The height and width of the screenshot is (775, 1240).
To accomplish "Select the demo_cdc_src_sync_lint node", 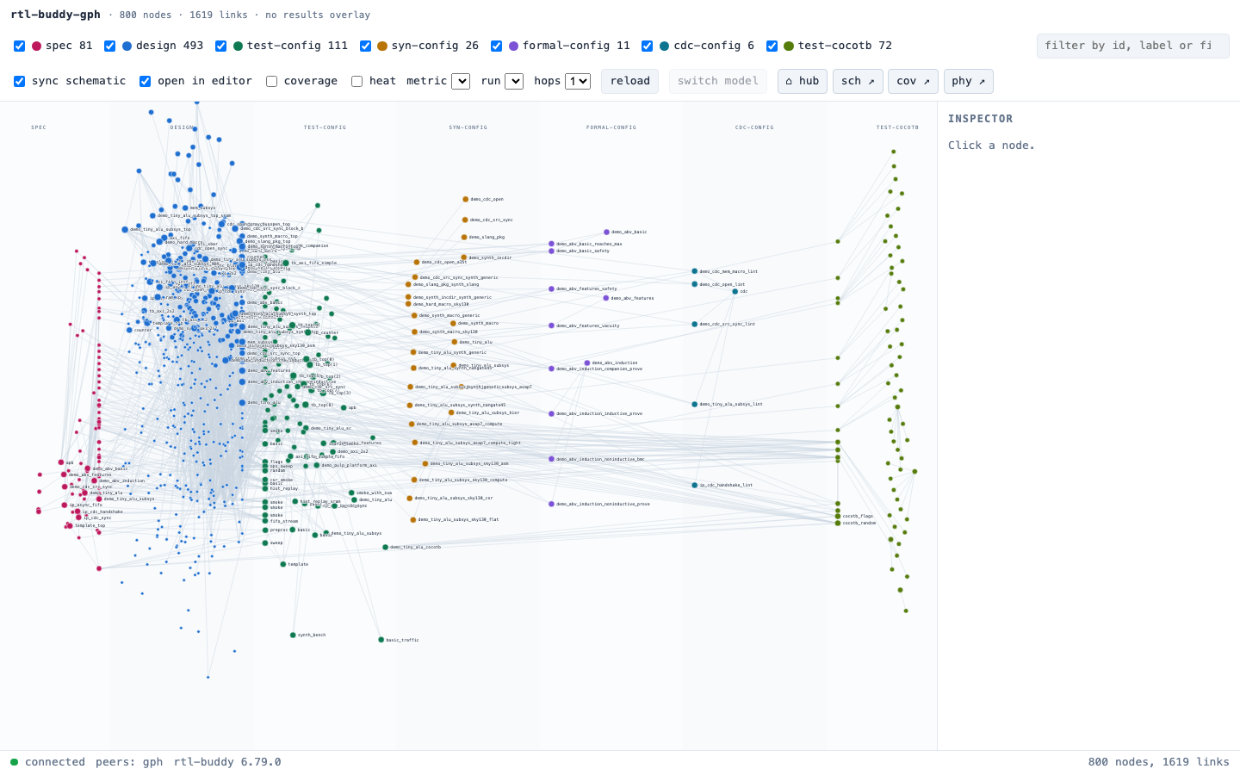I will pos(695,324).
